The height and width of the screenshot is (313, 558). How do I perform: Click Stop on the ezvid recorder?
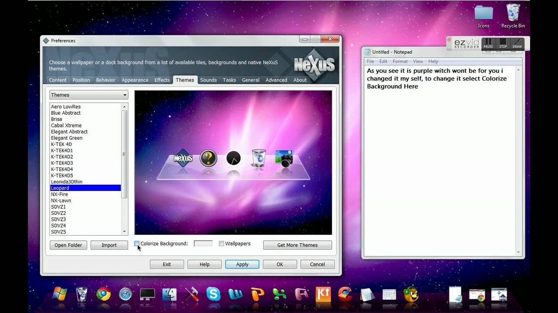[x=503, y=43]
